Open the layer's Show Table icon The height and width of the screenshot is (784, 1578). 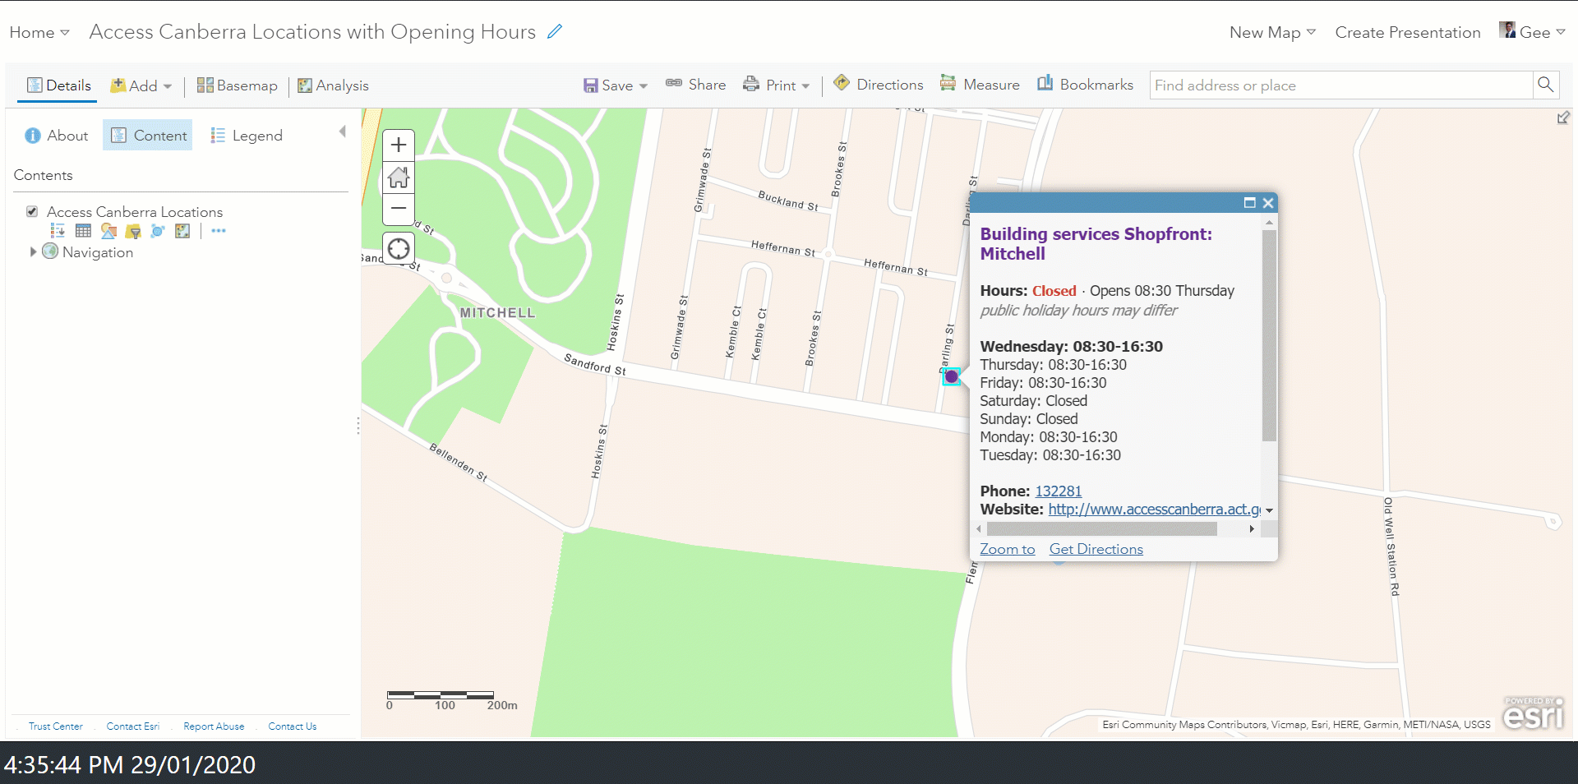(83, 231)
